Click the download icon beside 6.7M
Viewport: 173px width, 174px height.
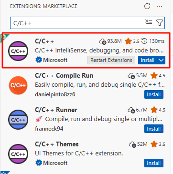(x=131, y=110)
